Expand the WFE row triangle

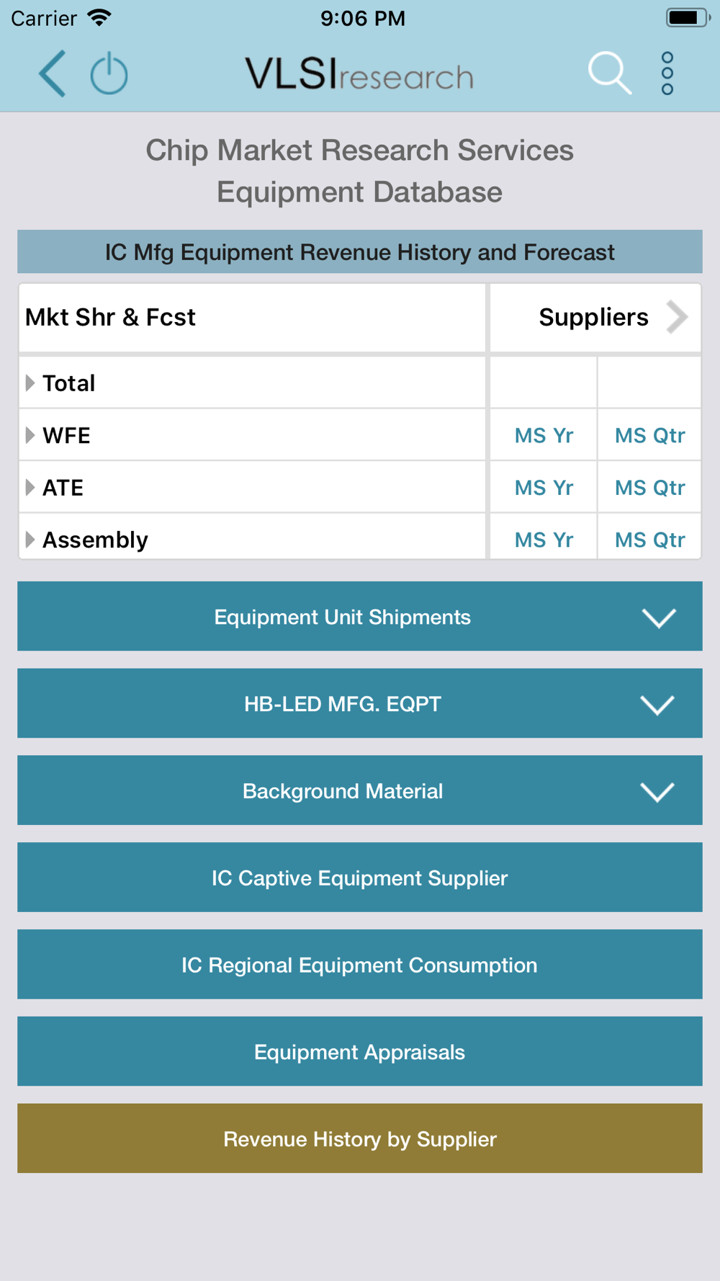point(30,435)
